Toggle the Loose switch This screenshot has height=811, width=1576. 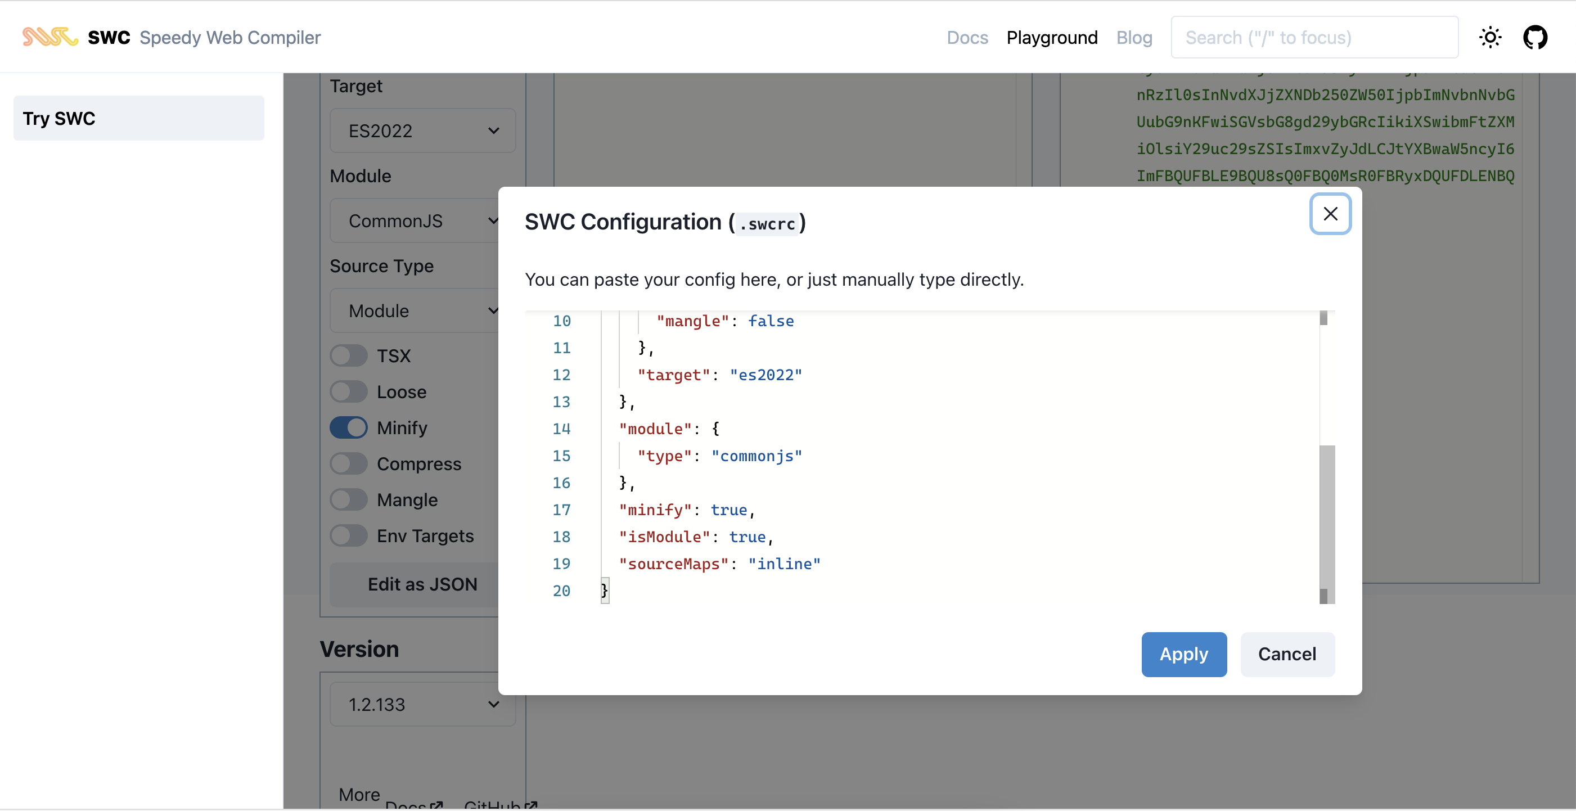[349, 391]
